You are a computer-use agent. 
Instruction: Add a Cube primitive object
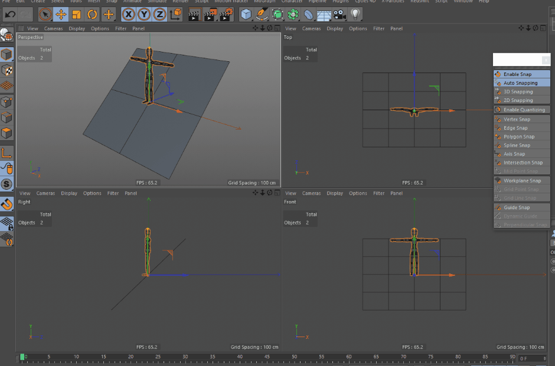(246, 15)
